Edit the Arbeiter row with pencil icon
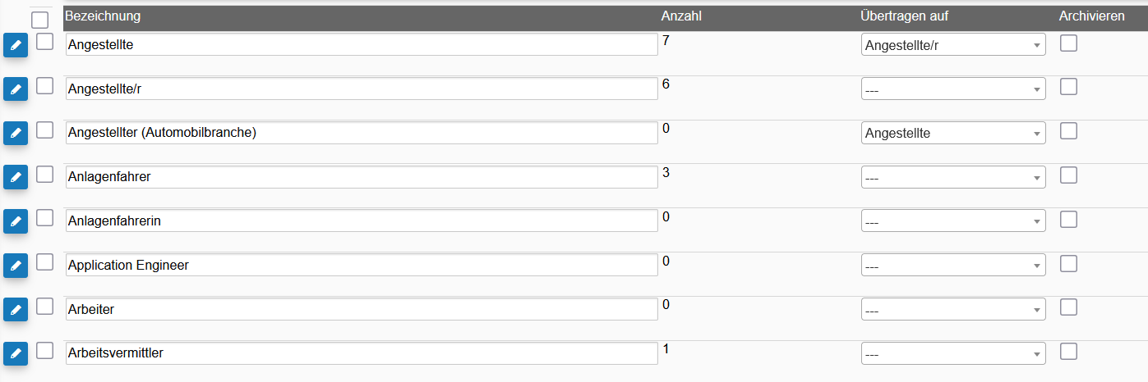Screen dimensions: 1148x382 pos(16,310)
